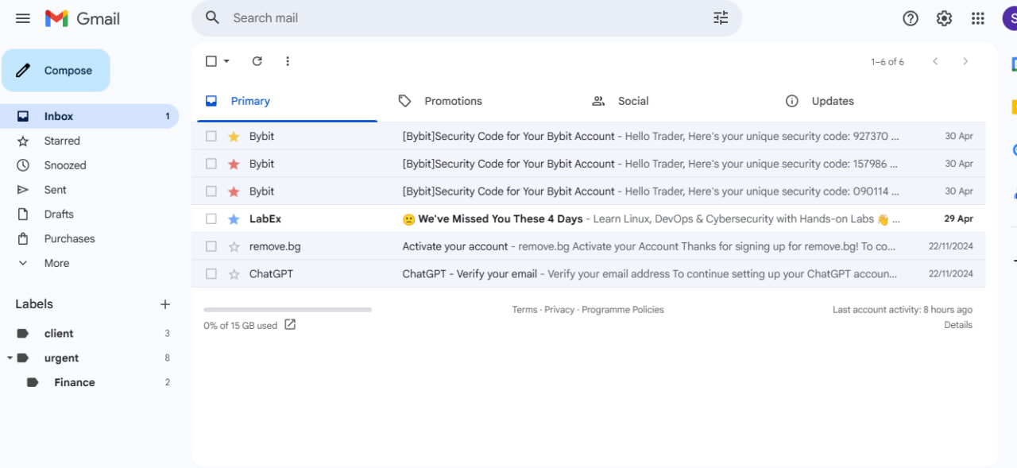Click inside the Search mail field
The height and width of the screenshot is (468, 1017).
(461, 18)
